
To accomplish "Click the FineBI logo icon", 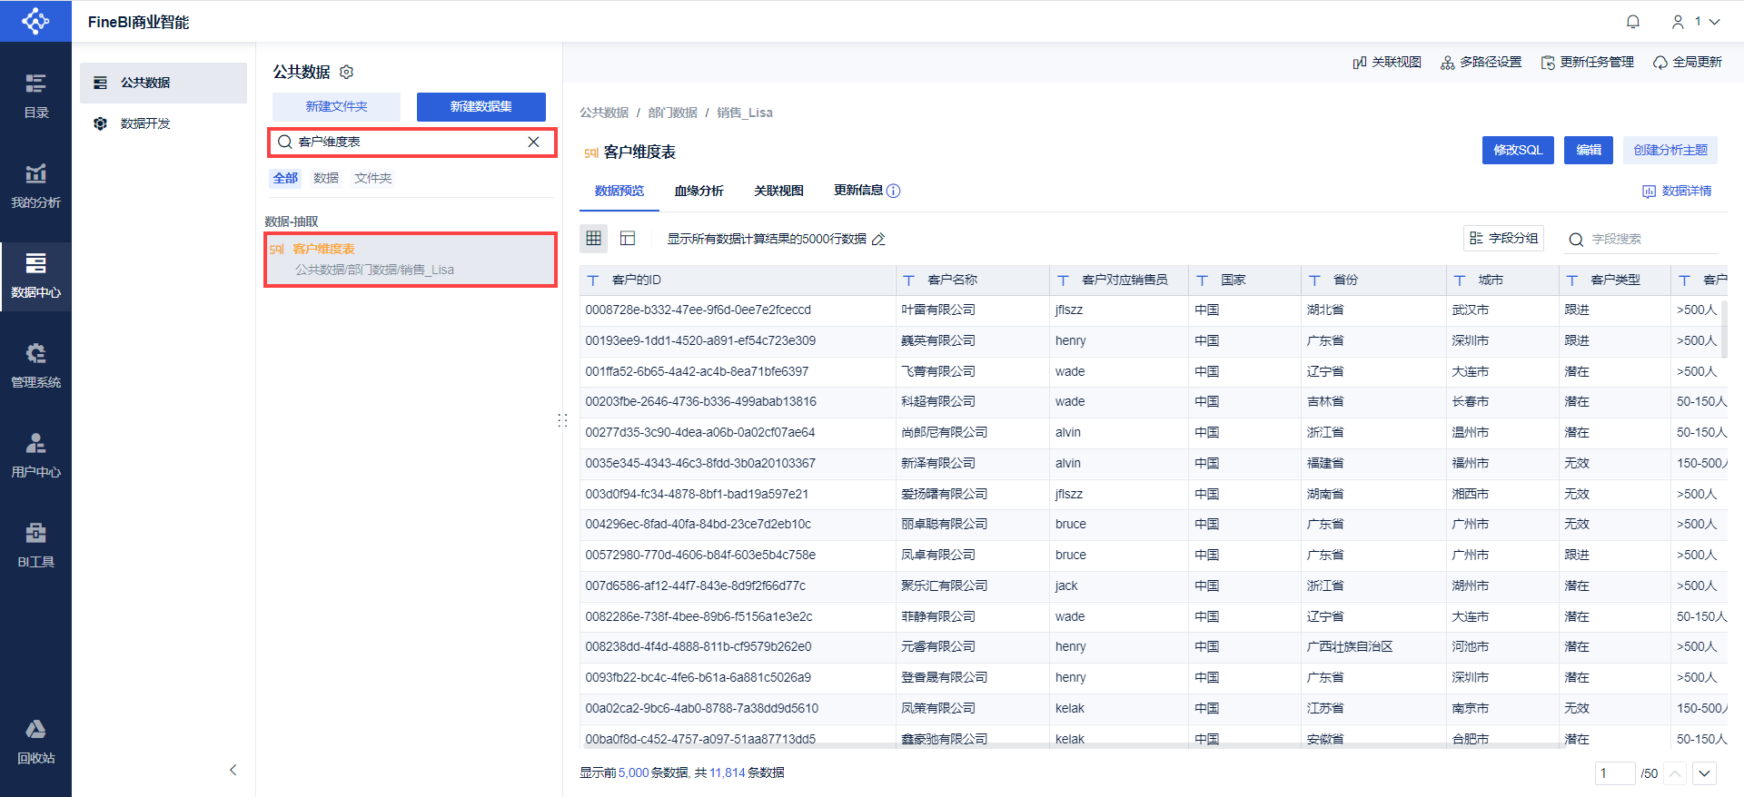I will coord(35,21).
